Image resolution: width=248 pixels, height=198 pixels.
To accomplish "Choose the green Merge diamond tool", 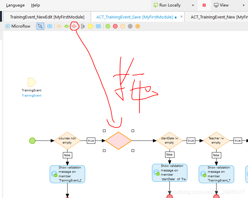I will (67, 26).
